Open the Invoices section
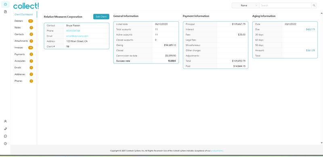The image size is (323, 157). pyautogui.click(x=19, y=48)
